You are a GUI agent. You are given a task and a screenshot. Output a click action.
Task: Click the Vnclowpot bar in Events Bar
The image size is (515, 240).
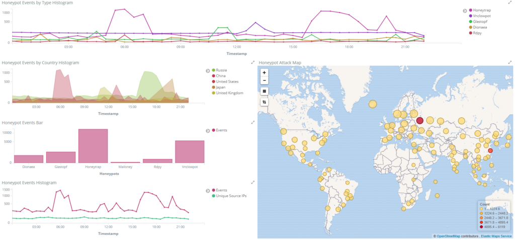[190, 151]
